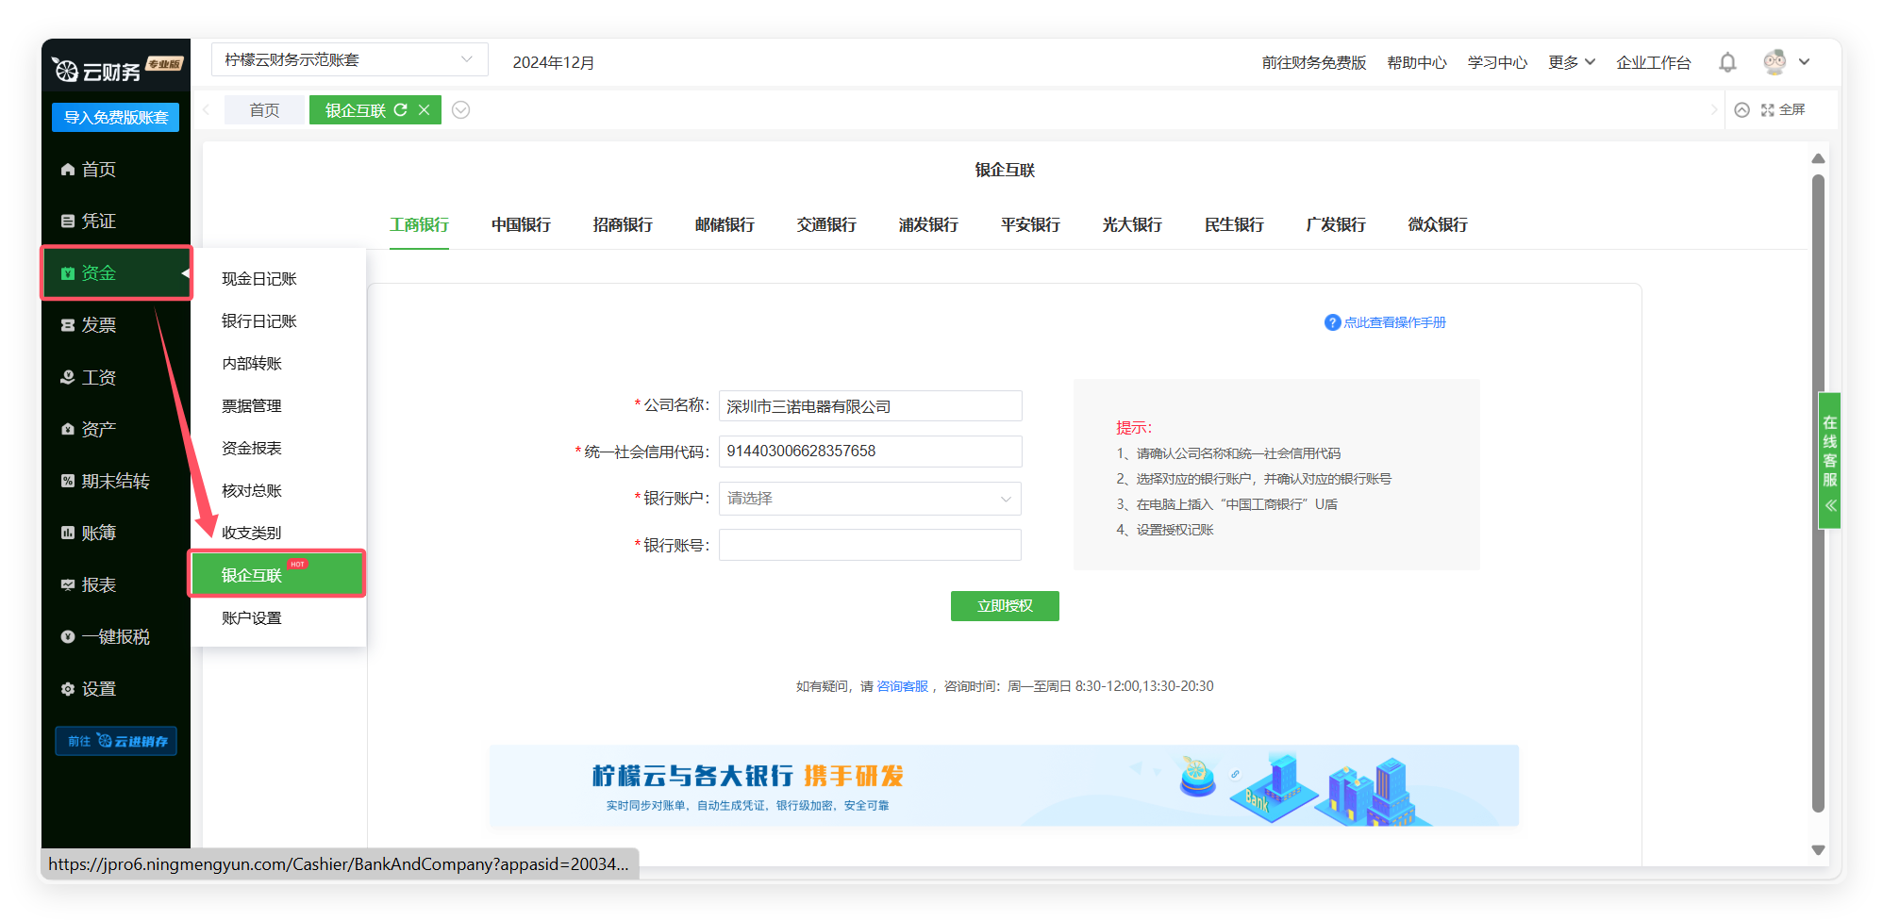Select 期末结转 in the sidebar
Image resolution: width=1883 pixels, height=920 pixels.
[x=114, y=481]
